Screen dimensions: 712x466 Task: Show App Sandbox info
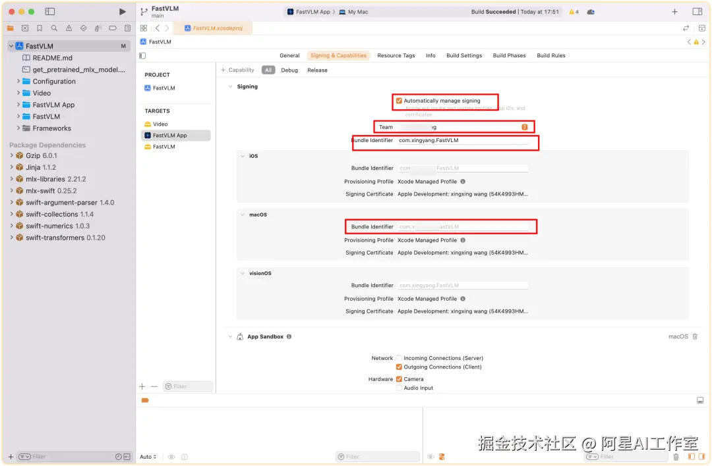point(289,336)
